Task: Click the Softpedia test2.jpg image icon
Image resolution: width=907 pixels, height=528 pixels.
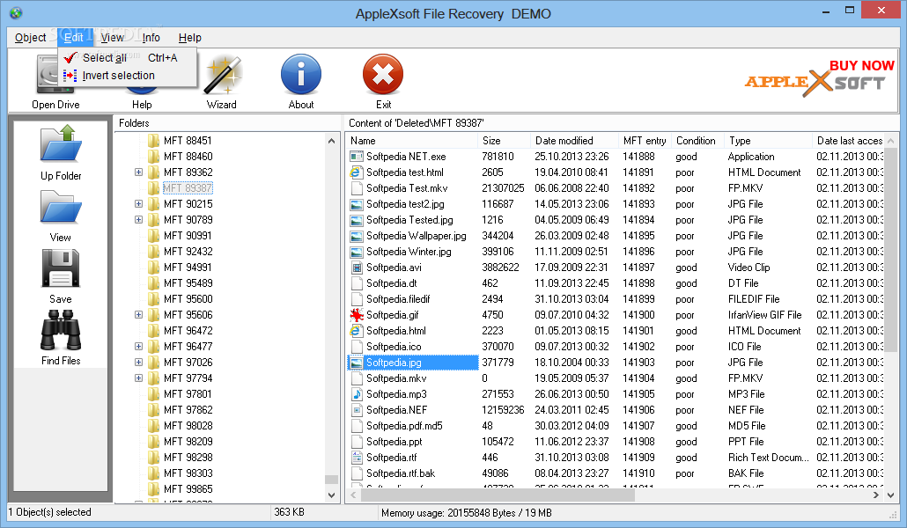Action: (x=357, y=204)
